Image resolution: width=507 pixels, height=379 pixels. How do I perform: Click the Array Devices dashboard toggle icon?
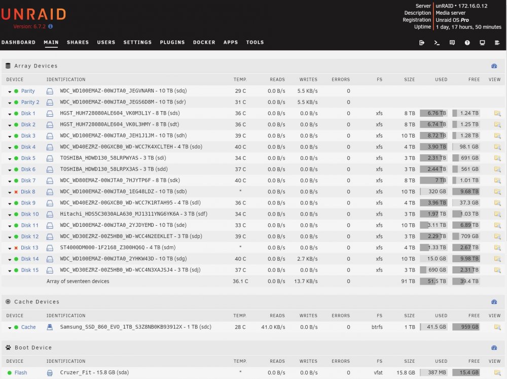pos(494,66)
